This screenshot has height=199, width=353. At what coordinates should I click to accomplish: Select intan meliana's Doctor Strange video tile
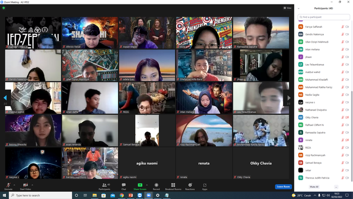pyautogui.click(x=204, y=98)
